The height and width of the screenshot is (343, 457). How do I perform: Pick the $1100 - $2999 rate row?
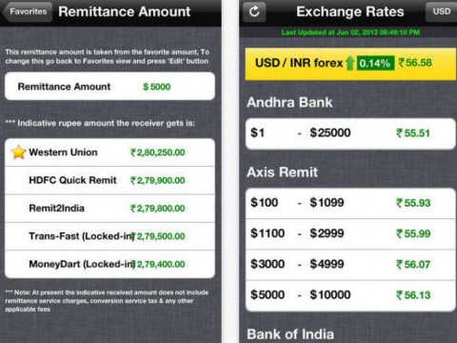[x=350, y=233]
